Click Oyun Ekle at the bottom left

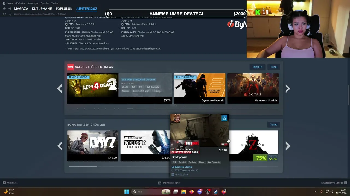(12, 183)
